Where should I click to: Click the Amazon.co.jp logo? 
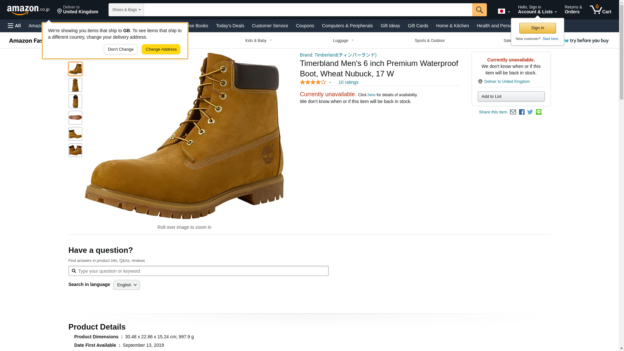click(28, 10)
